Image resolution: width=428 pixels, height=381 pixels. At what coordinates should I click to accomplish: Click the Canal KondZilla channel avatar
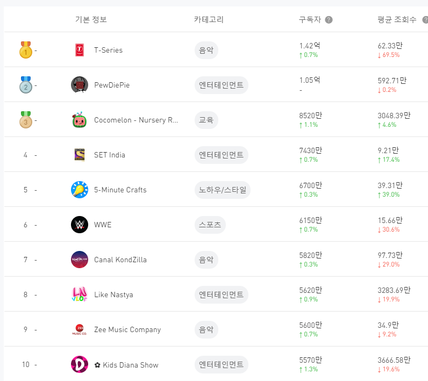tap(80, 260)
